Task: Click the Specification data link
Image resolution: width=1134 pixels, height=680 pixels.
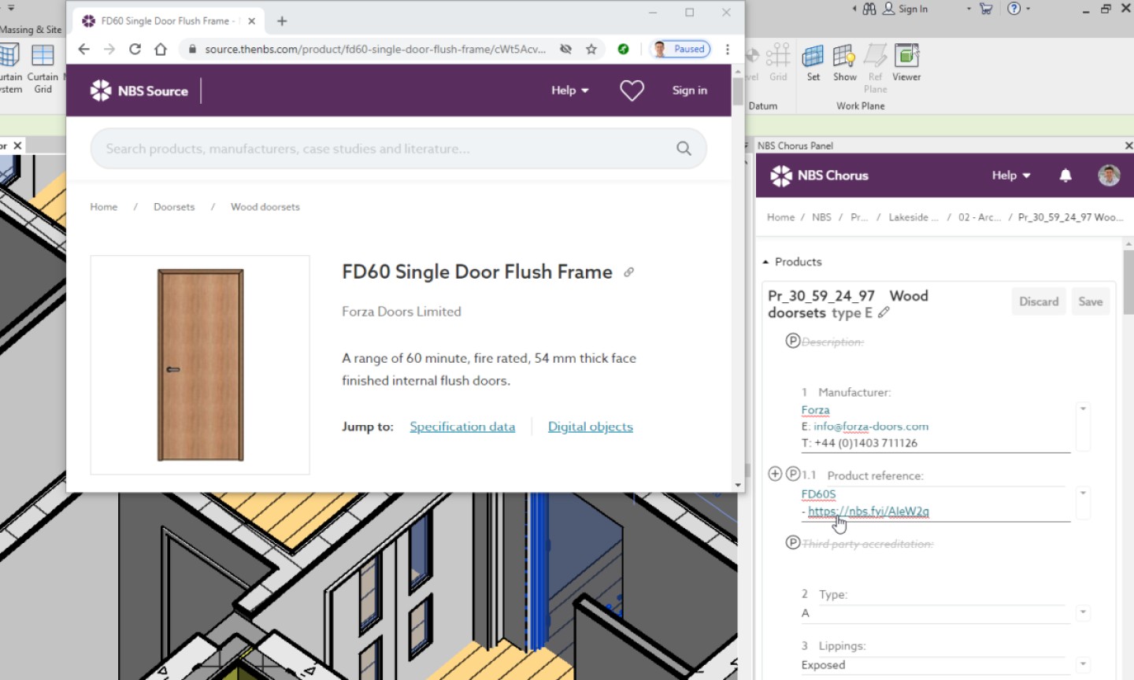Action: point(462,427)
